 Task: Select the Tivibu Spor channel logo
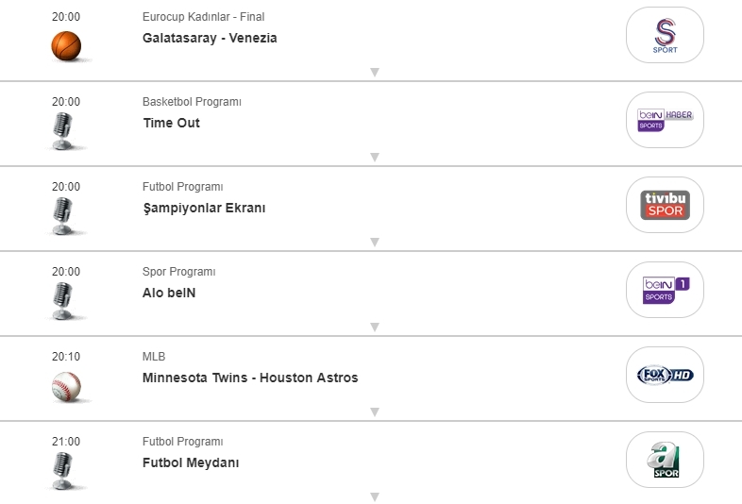[665, 205]
